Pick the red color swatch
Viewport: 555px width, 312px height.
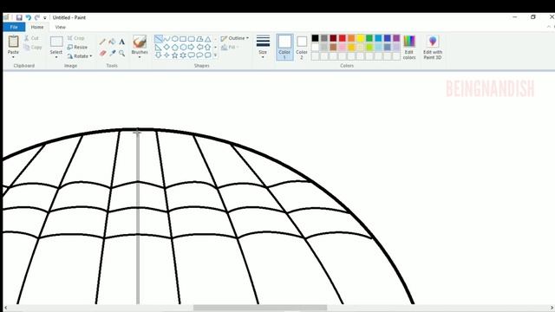click(x=343, y=38)
